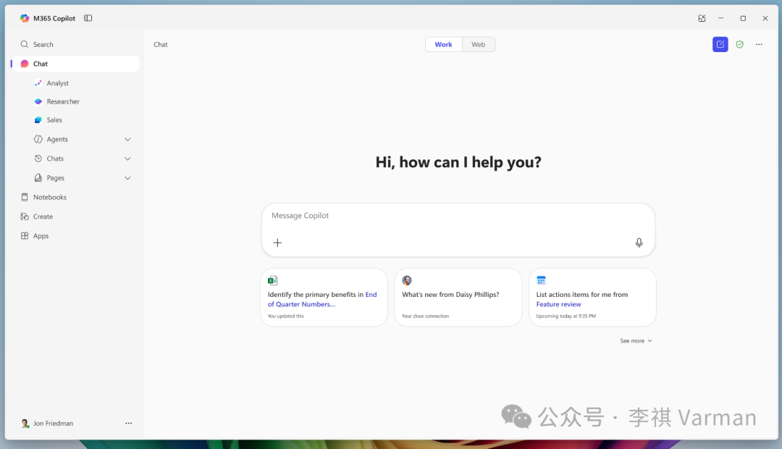
Task: Minimize the M365 Copilot window
Action: tap(720, 18)
